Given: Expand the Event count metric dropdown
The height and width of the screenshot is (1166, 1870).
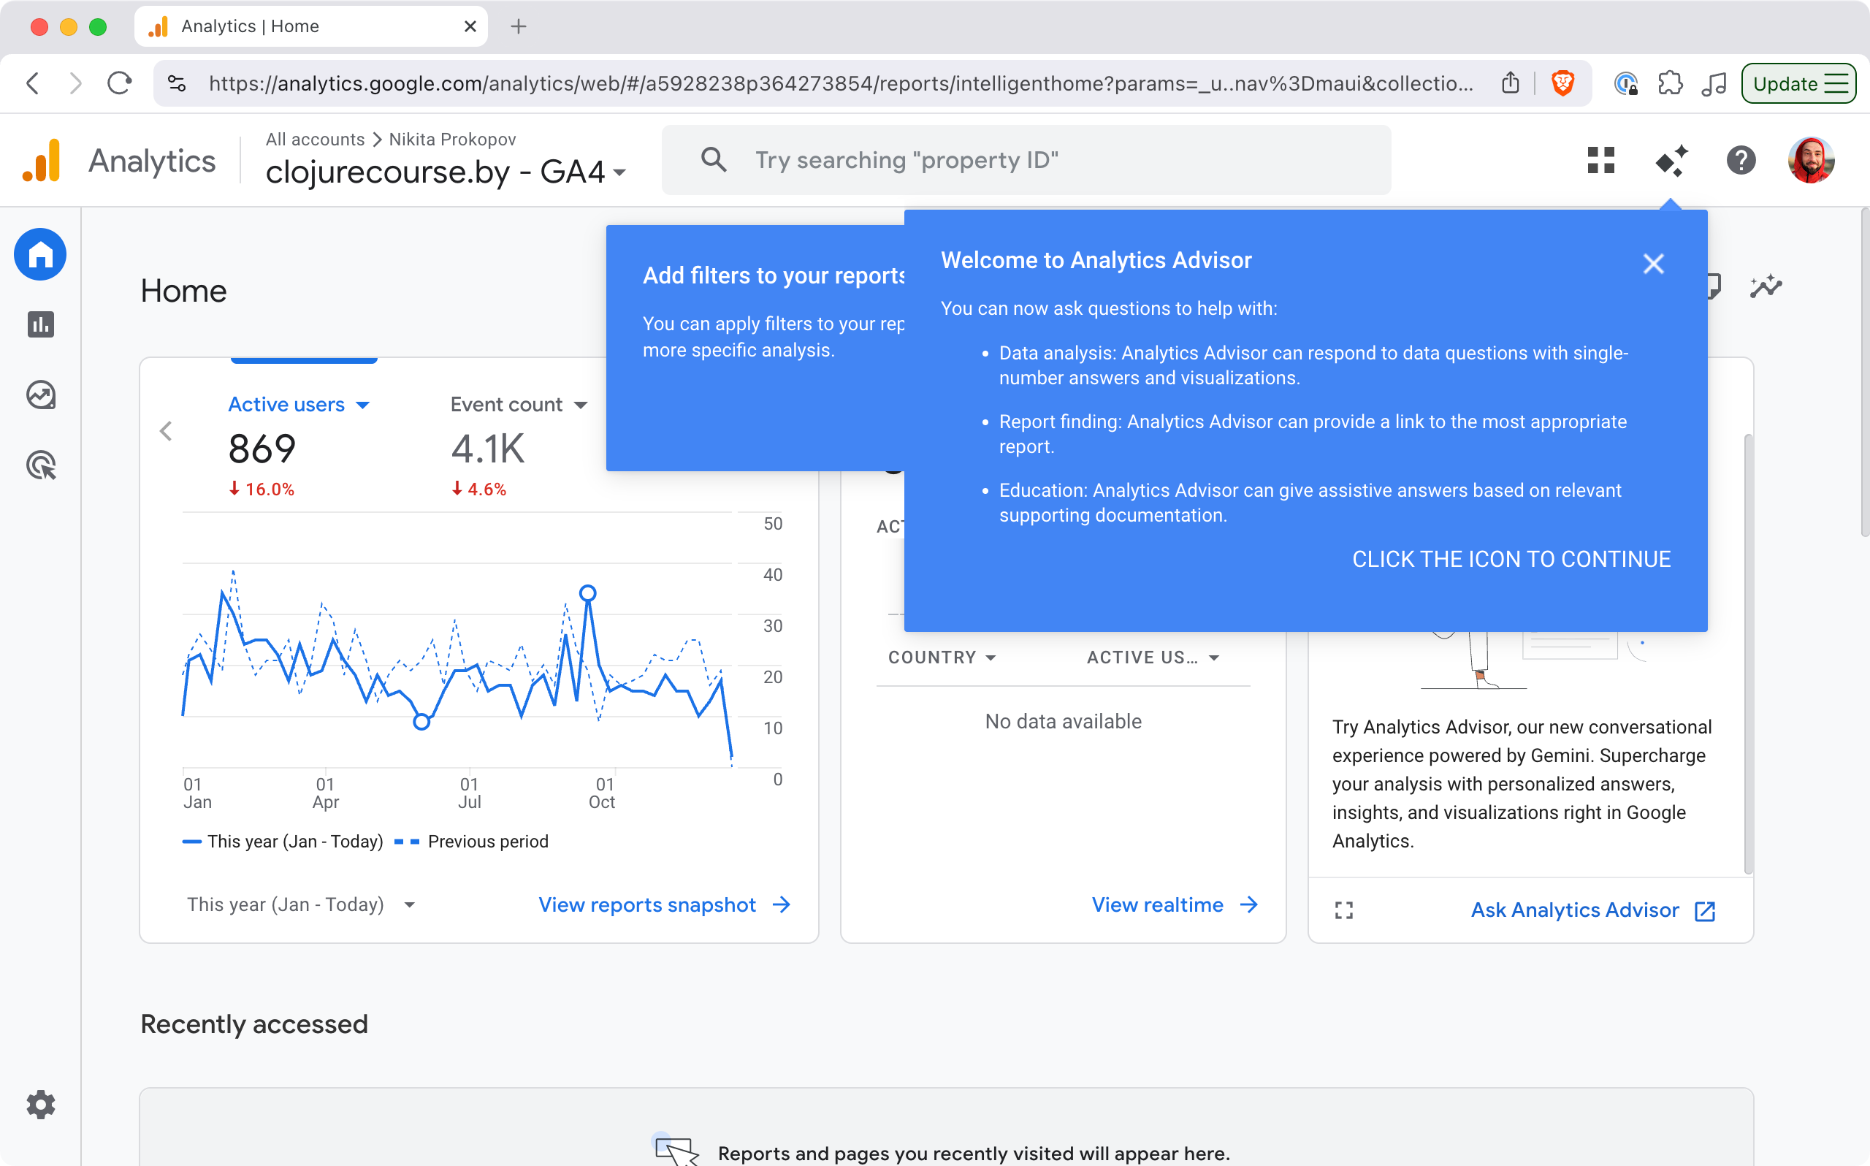Looking at the screenshot, I should pos(581,405).
